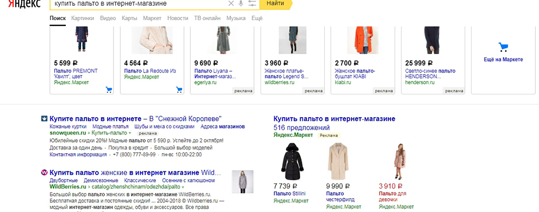The width and height of the screenshot is (539, 212).
Task: Click Контактная информация link
Action: 78,155
